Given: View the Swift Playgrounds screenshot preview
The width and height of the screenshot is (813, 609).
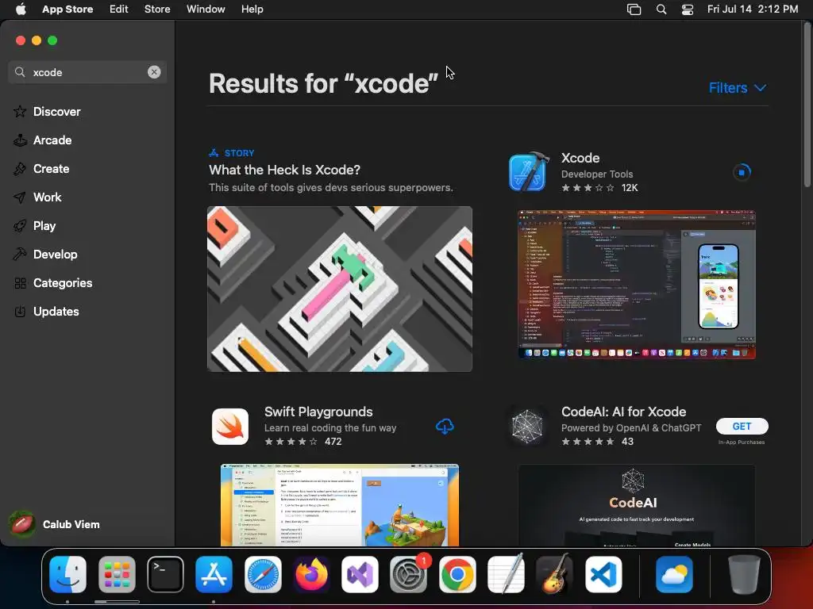Looking at the screenshot, I should [340, 505].
